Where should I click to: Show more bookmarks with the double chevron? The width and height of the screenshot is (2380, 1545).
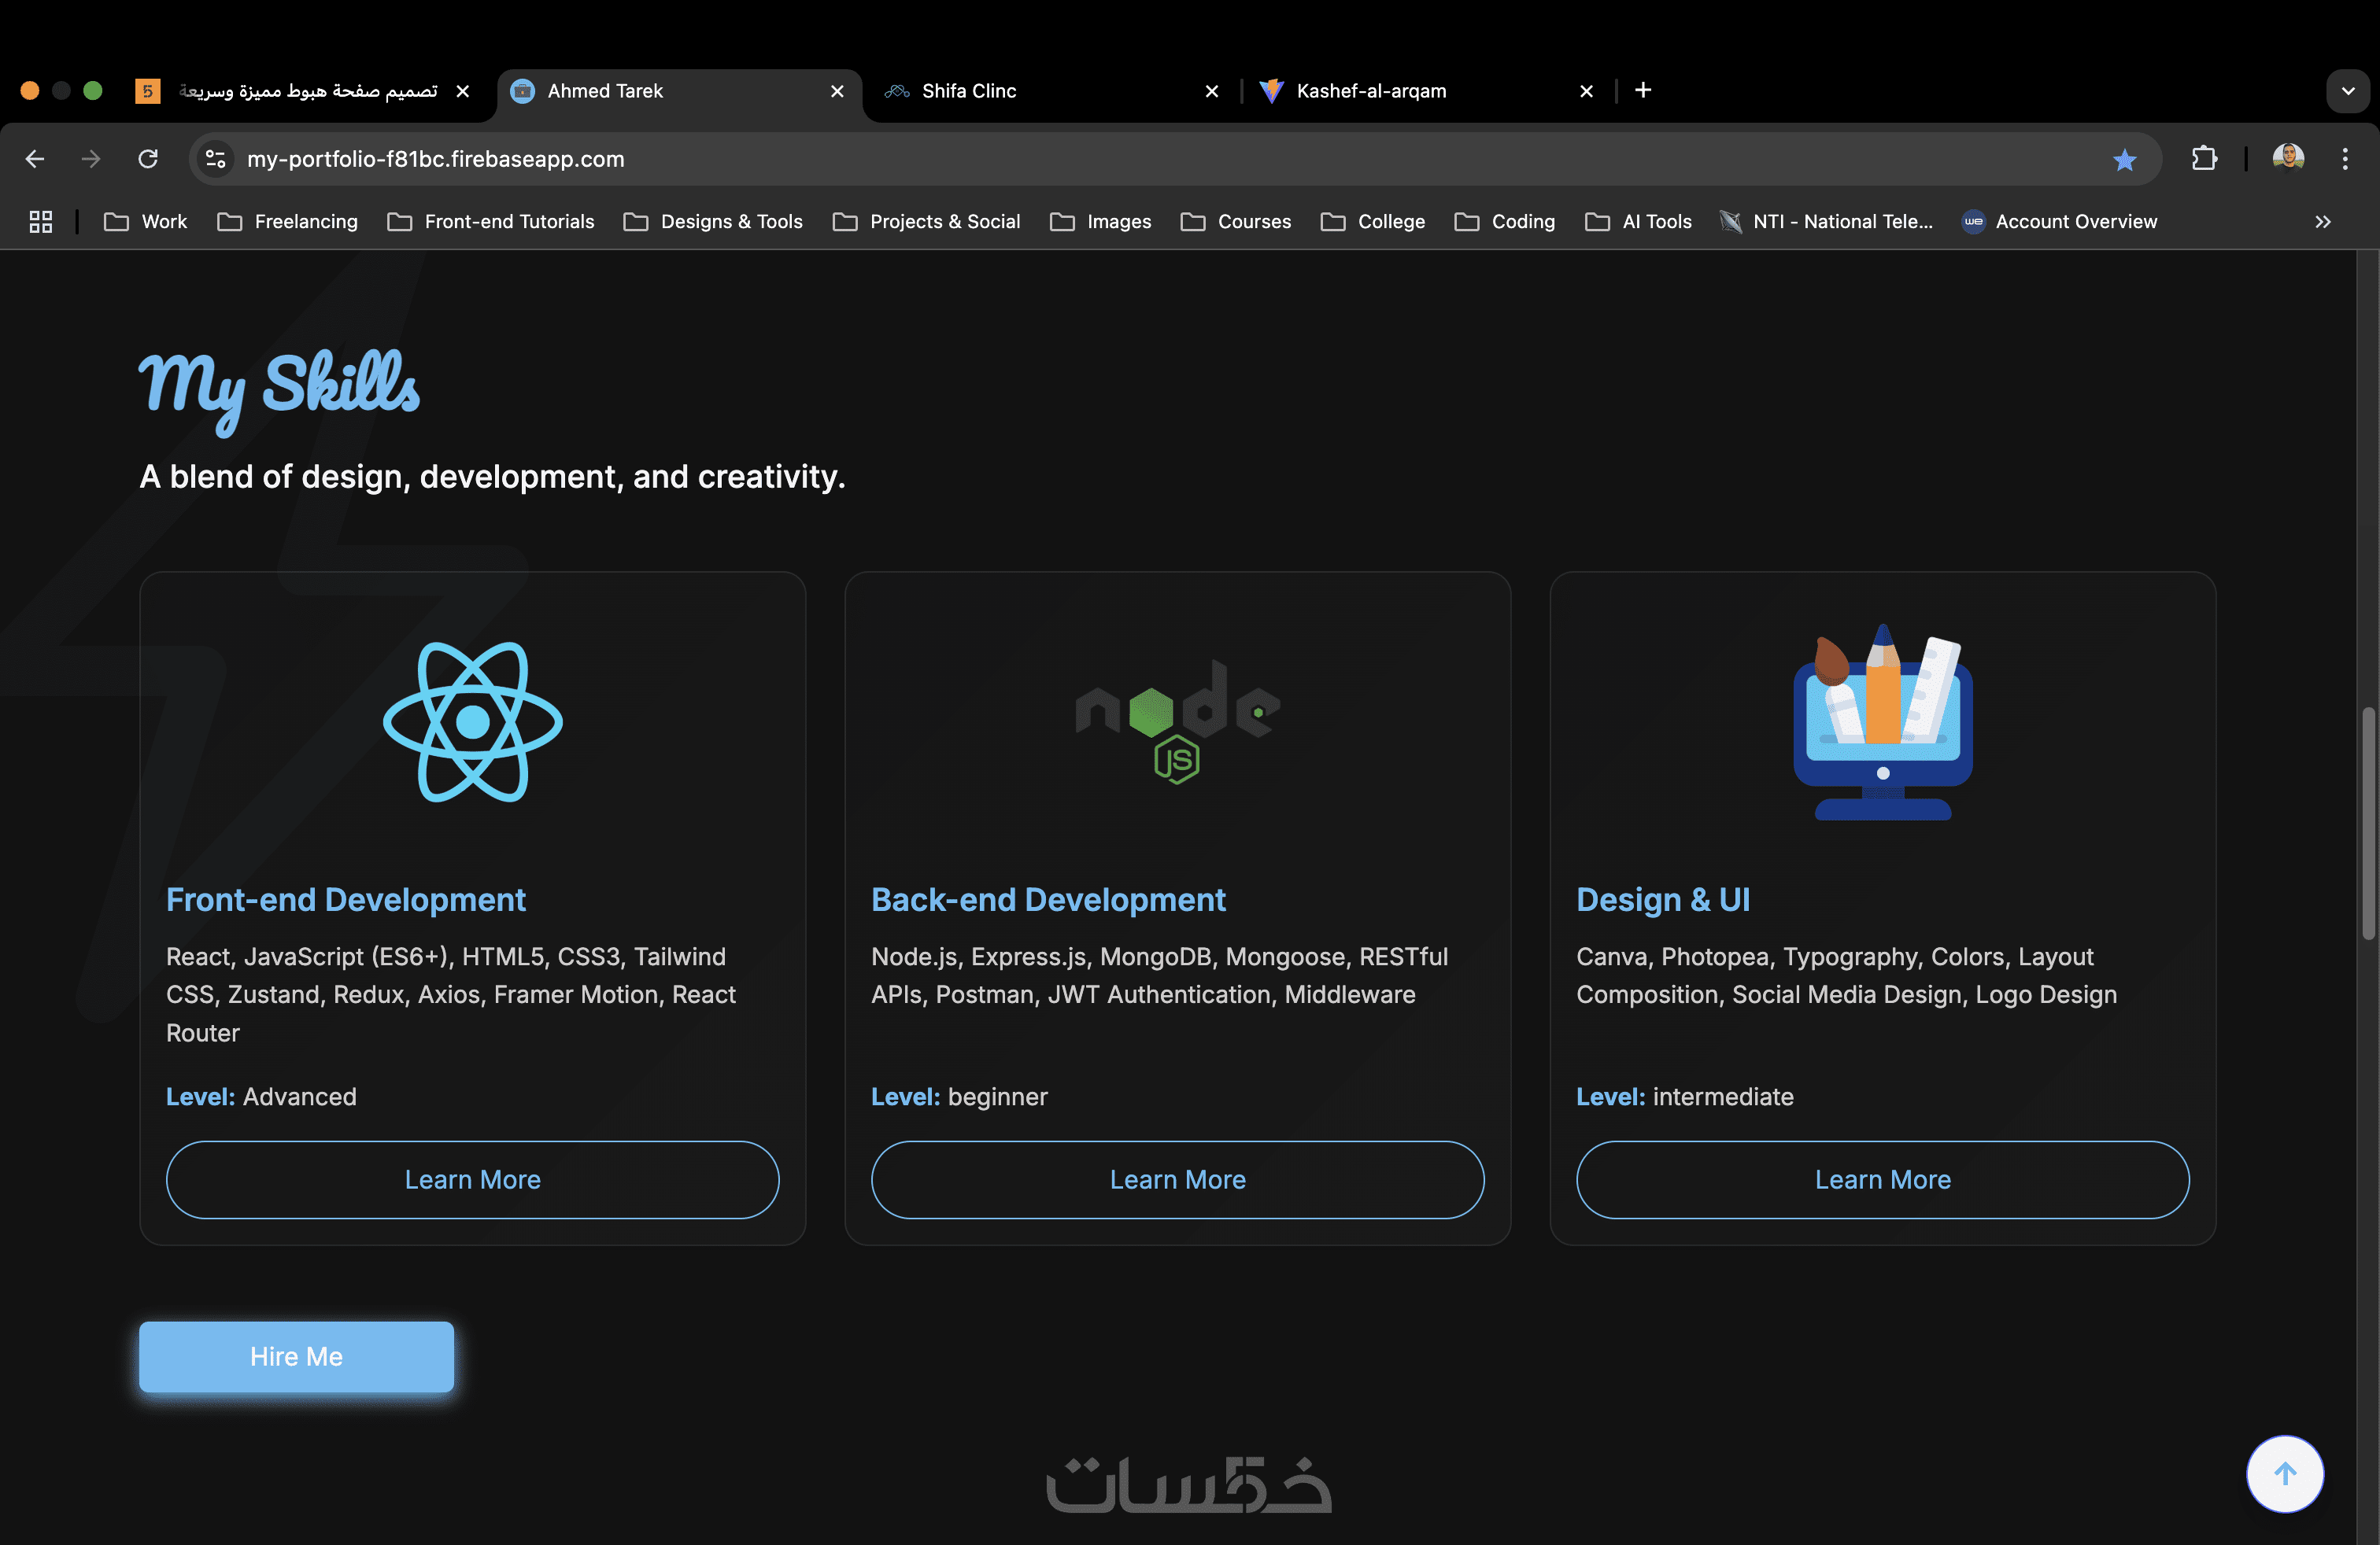tap(2322, 222)
